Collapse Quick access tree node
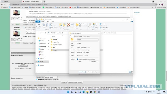 click(x=37, y=38)
